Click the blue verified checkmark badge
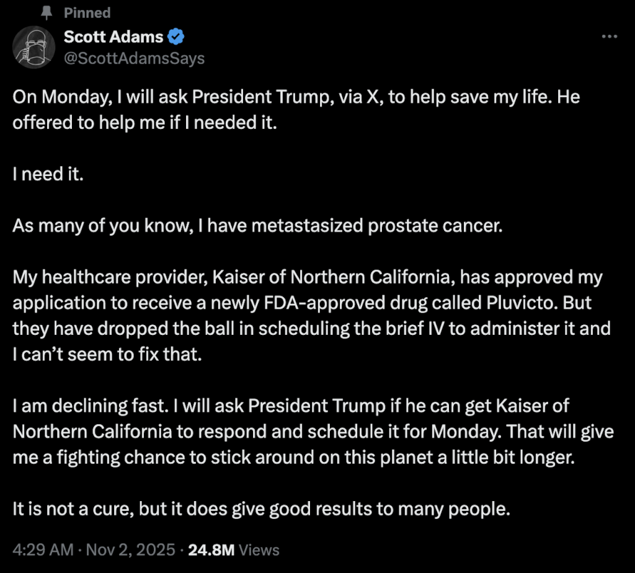Viewport: 635px width, 573px height. 177,37
